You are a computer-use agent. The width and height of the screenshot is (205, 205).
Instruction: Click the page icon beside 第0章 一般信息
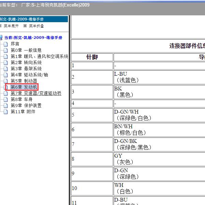click(x=5, y=50)
